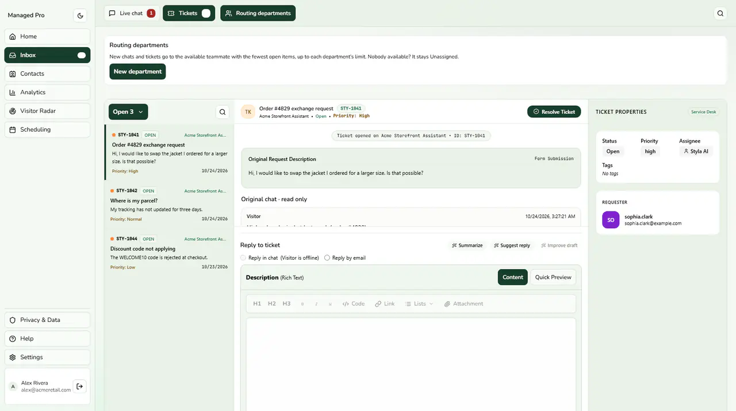Select ticket STY-1842 Where is my parcel?
The height and width of the screenshot is (411, 736).
point(169,204)
